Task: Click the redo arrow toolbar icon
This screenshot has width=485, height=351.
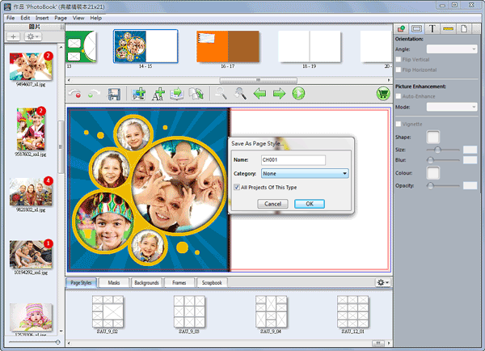Action: (x=94, y=94)
